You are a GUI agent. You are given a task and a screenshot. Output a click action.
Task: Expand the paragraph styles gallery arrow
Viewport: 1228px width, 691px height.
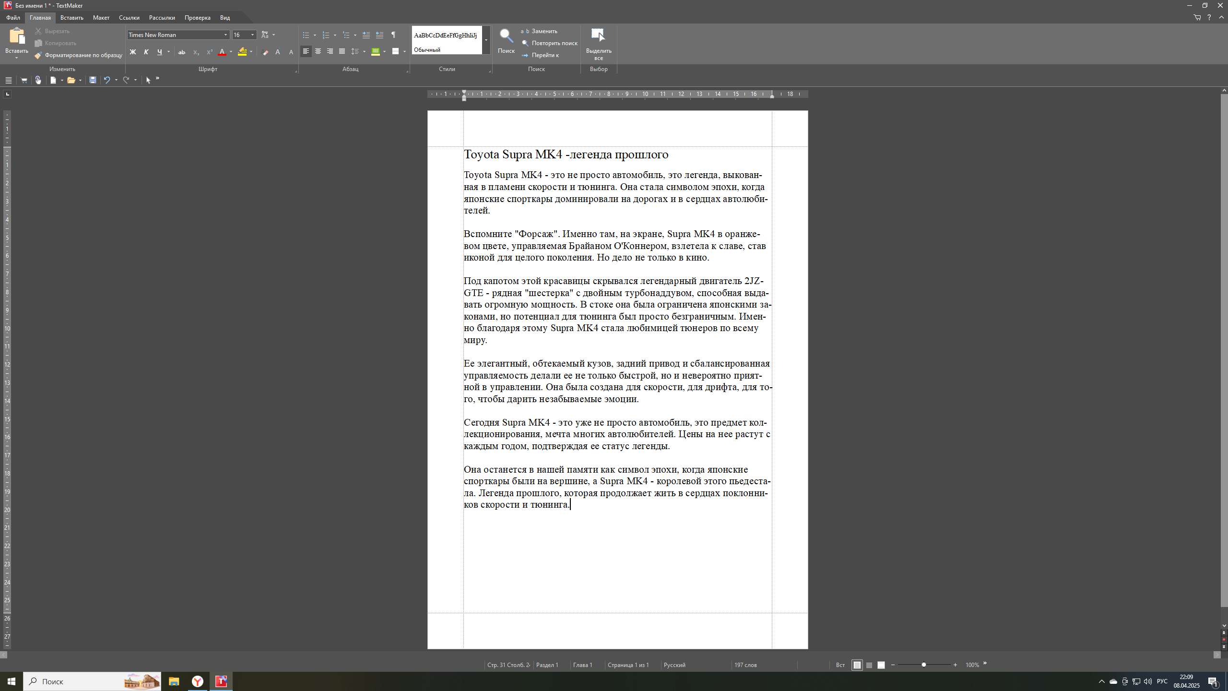486,40
